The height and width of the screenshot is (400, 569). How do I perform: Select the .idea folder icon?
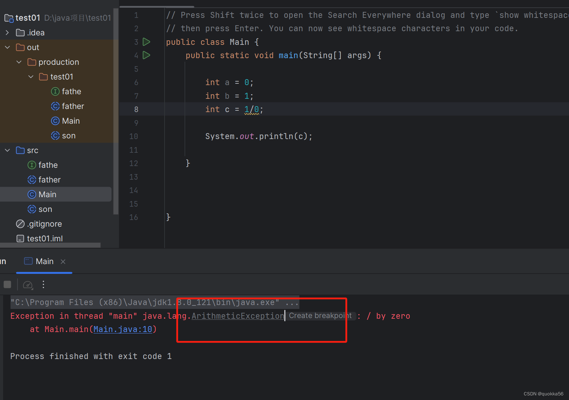pos(20,33)
